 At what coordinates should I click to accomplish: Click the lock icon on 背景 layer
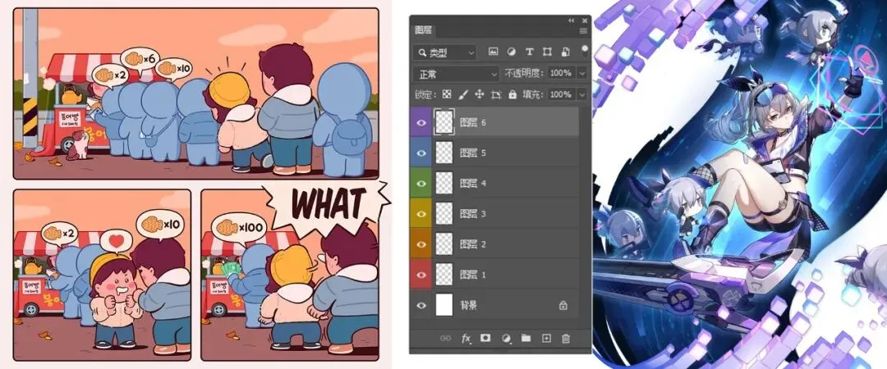[x=563, y=305]
